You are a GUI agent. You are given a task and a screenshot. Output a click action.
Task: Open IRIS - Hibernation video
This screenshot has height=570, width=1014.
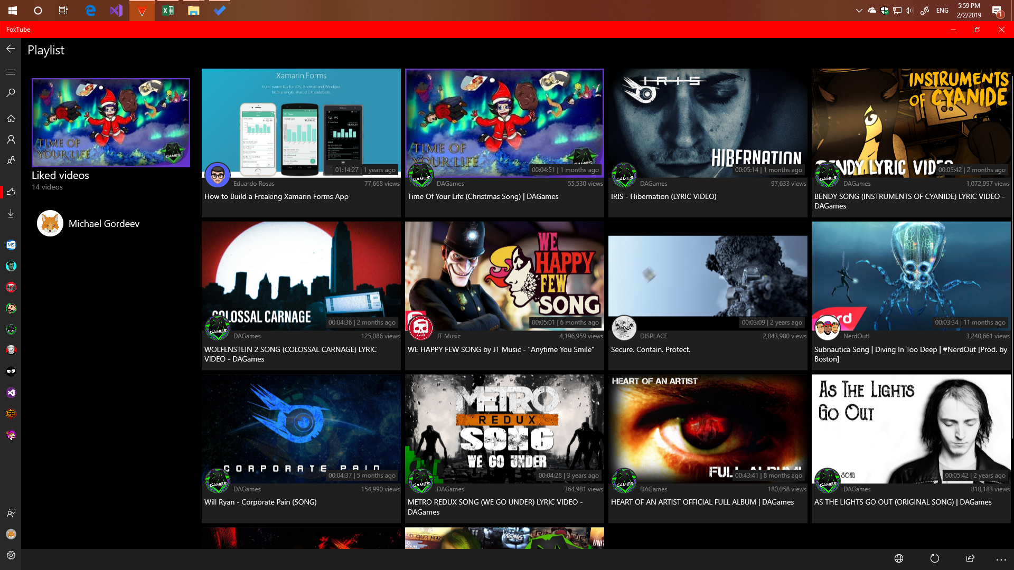tap(708, 123)
